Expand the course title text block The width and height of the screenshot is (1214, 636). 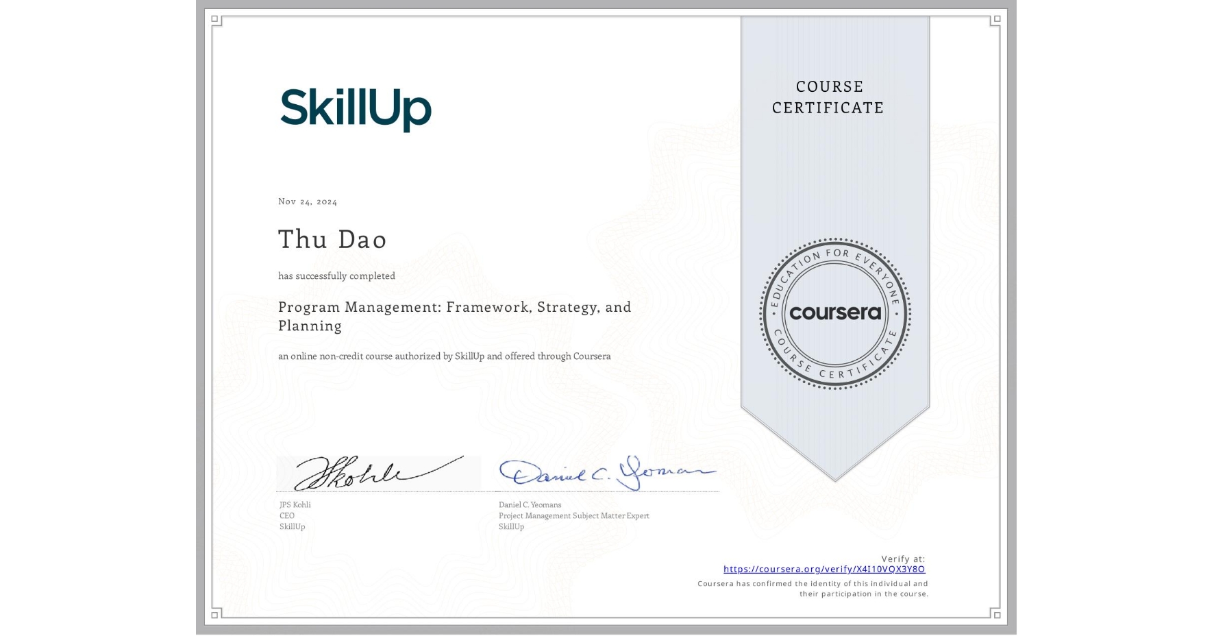click(455, 316)
